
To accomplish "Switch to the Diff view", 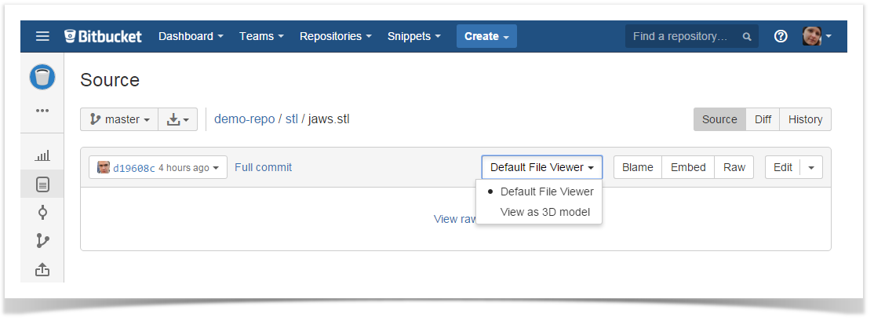I will (763, 119).
